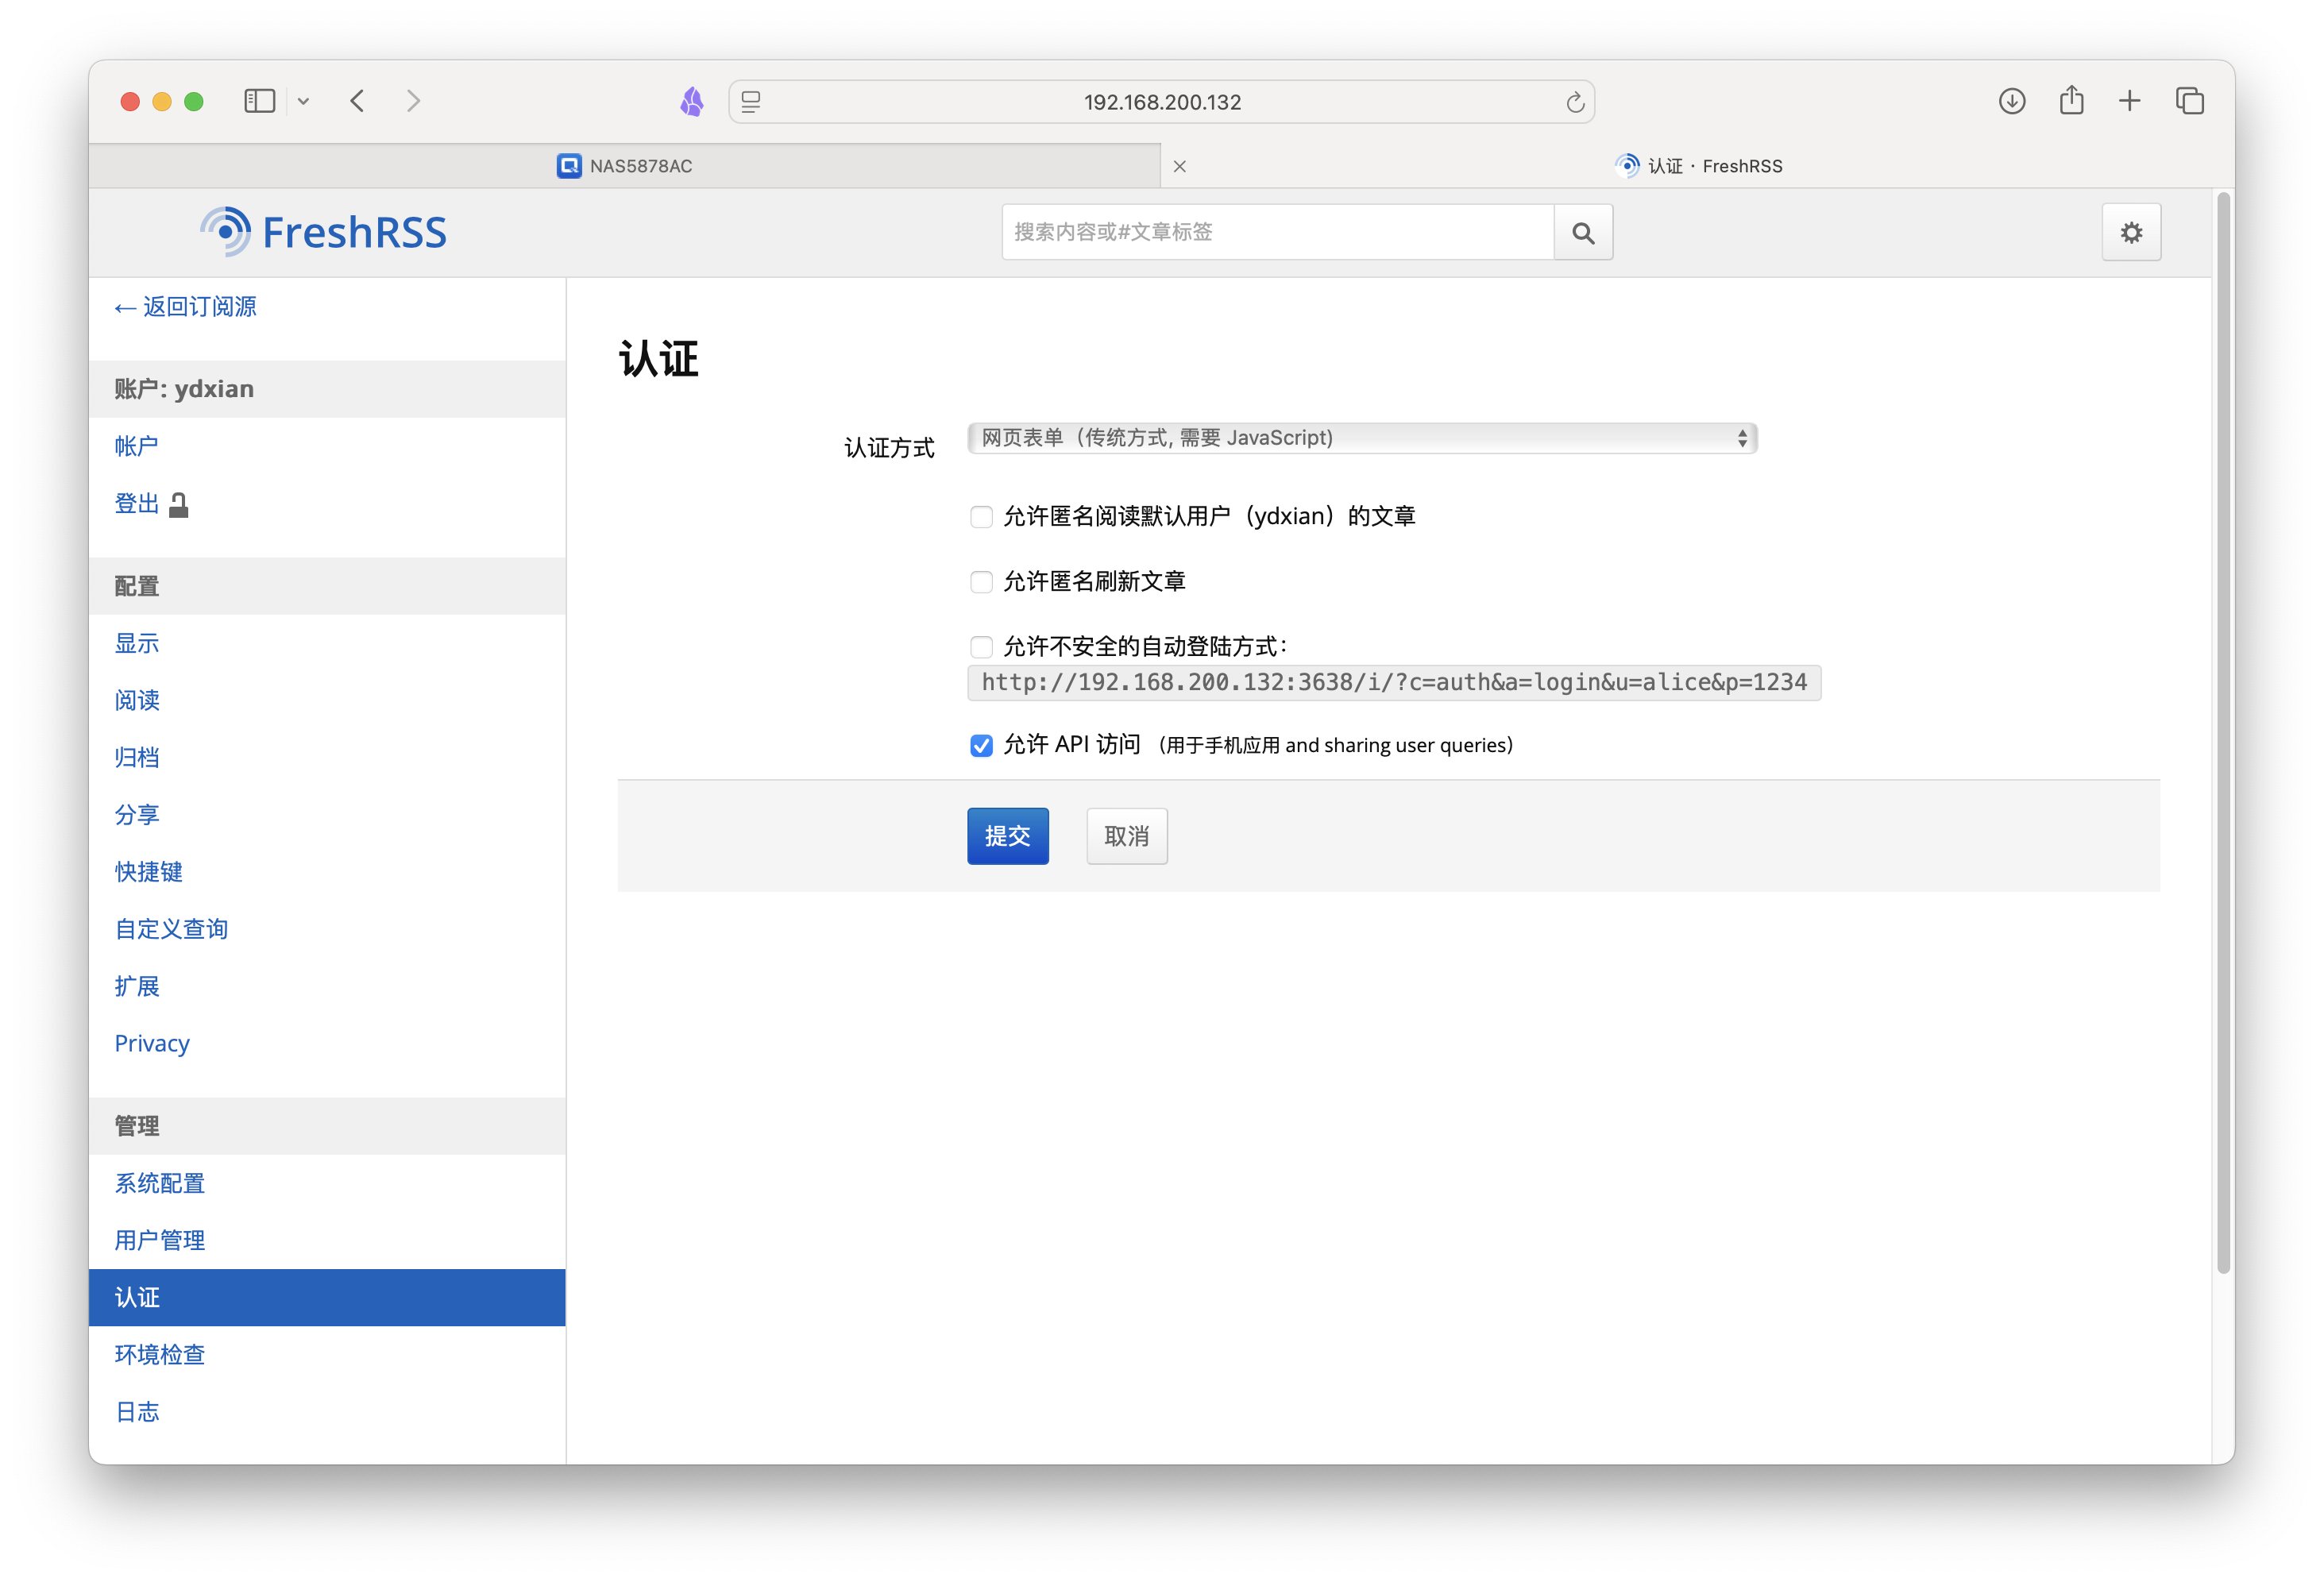
Task: Open 自定义查询 settings
Action: 171,929
